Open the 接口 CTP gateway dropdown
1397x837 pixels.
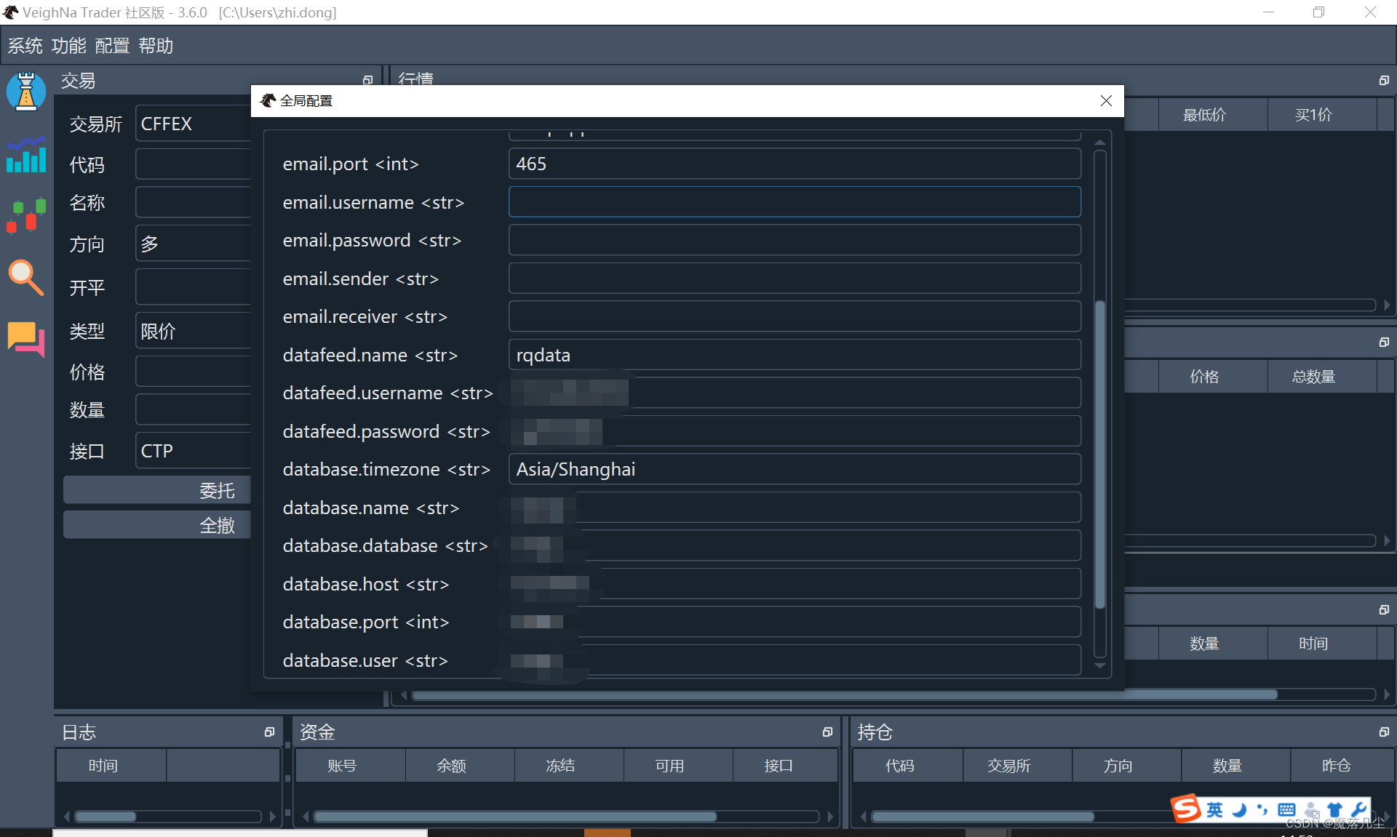coord(193,451)
